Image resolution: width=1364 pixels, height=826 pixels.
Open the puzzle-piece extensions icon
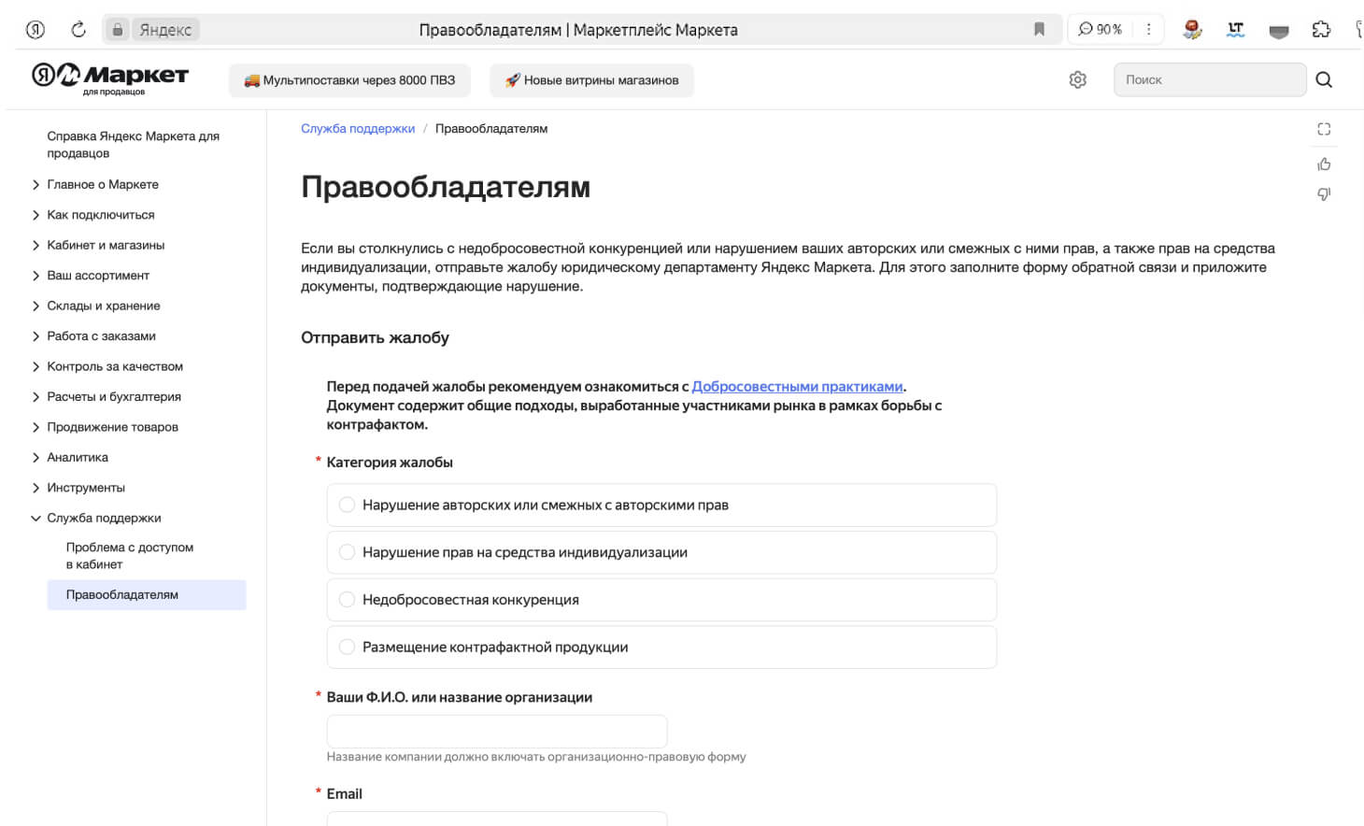coord(1321,30)
